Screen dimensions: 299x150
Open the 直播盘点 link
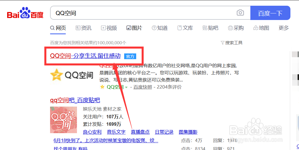pyautogui.click(x=140, y=132)
